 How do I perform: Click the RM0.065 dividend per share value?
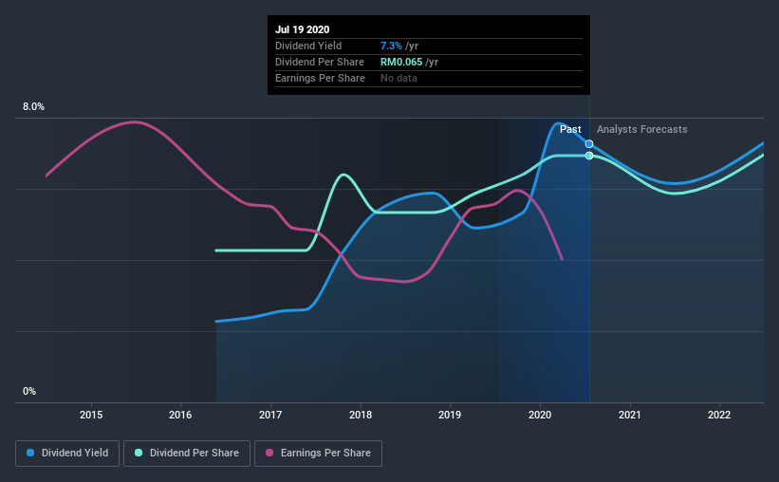point(401,62)
